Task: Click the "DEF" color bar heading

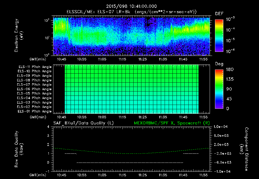Action: pyautogui.click(x=219, y=14)
